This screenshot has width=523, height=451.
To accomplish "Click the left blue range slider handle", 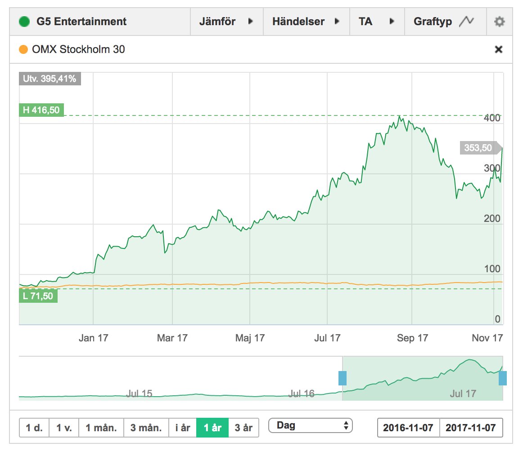I will pos(343,379).
